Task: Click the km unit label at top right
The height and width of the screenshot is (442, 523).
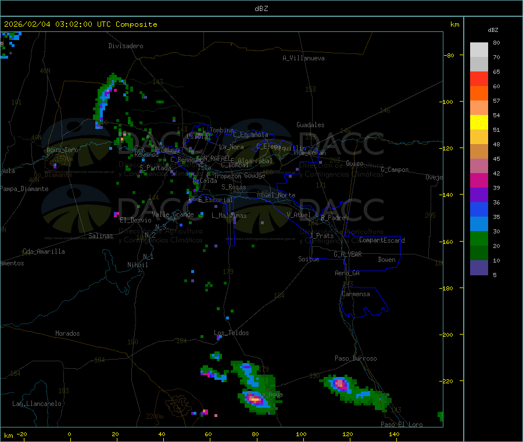Action: pyautogui.click(x=454, y=24)
